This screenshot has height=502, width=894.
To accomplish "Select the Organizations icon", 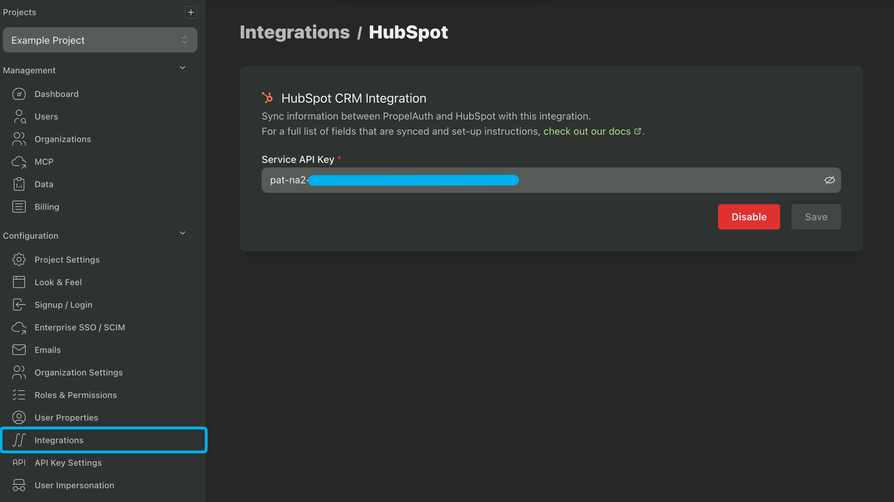I will click(x=19, y=139).
